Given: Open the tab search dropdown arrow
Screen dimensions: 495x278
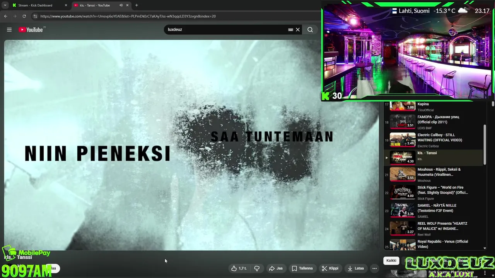Looking at the screenshot, I should pyautogui.click(x=5, y=5).
